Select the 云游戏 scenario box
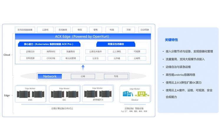 coord(45,30)
